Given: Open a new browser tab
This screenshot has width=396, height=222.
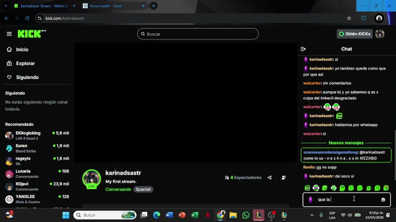Looking at the screenshot, I should tap(153, 6).
